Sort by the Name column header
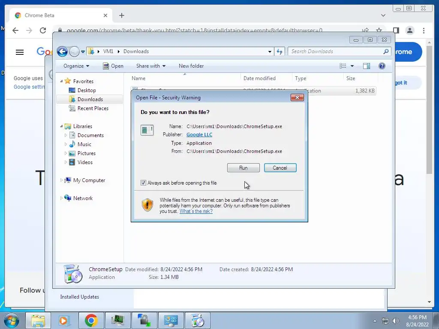439x329 pixels. click(x=185, y=78)
